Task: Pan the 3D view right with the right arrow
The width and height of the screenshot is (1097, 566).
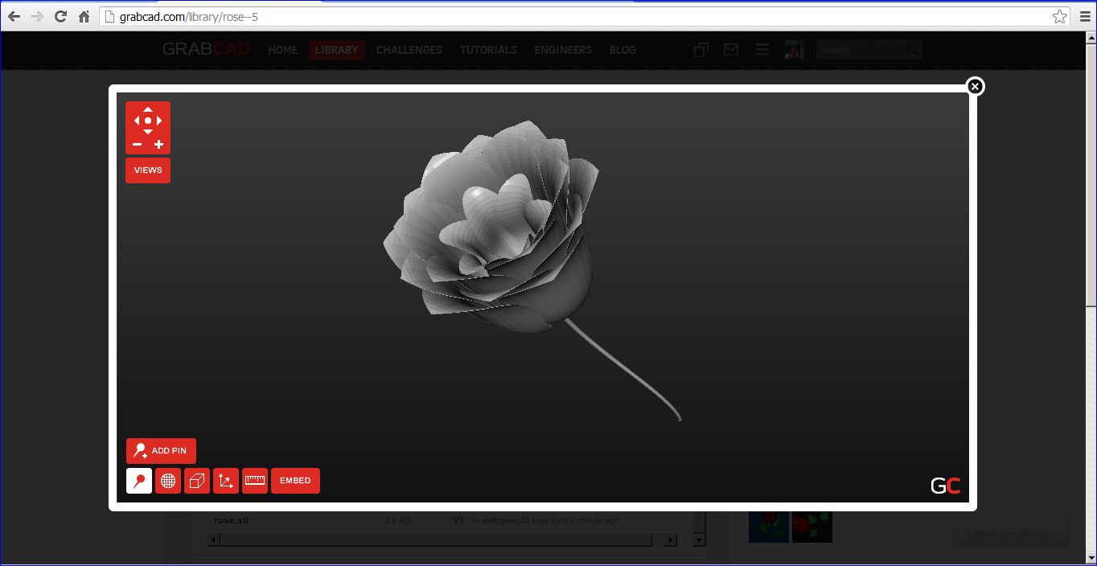Action: 159,121
